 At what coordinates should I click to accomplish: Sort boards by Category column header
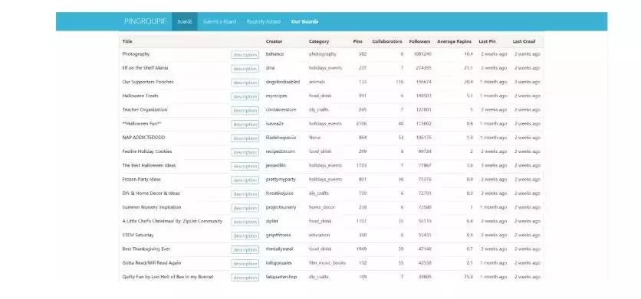(319, 41)
